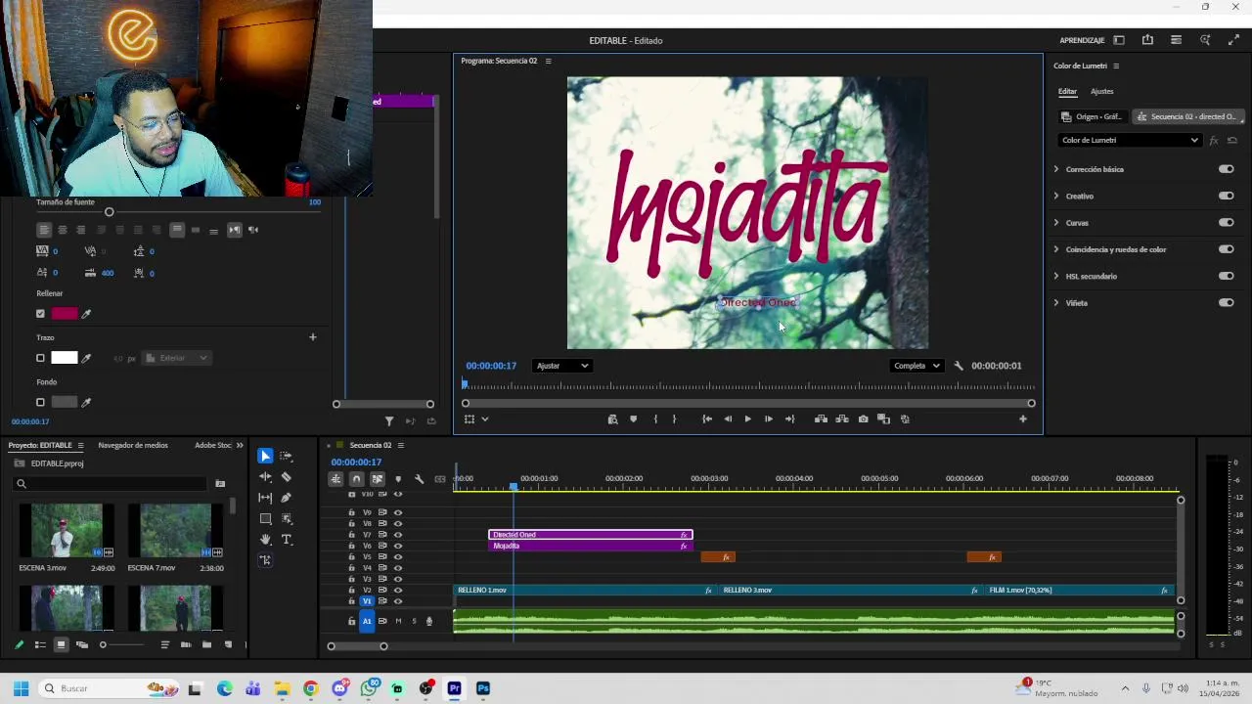Mark Out point in Program monitor
Image resolution: width=1252 pixels, height=704 pixels.
(x=674, y=419)
